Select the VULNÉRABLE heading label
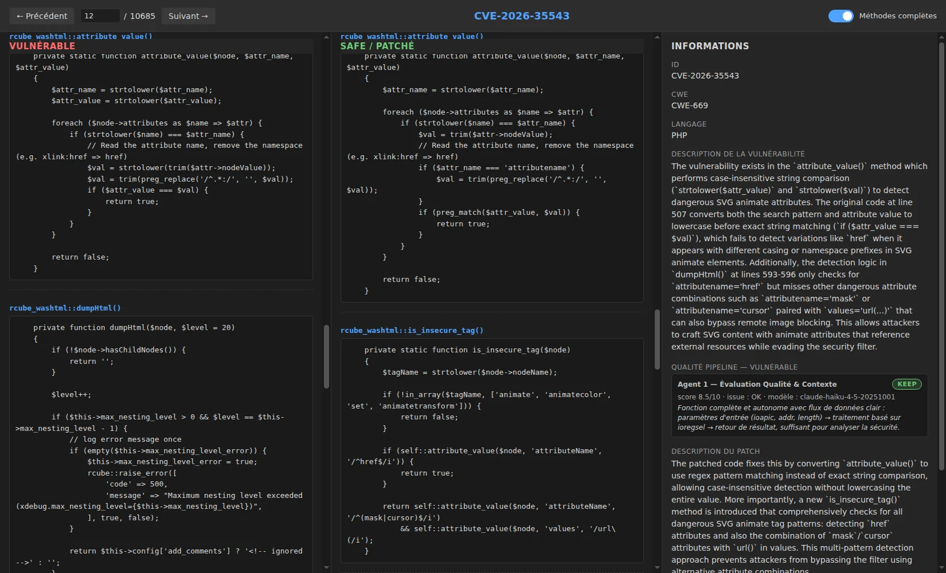Viewport: 946px width, 573px height. tap(42, 46)
